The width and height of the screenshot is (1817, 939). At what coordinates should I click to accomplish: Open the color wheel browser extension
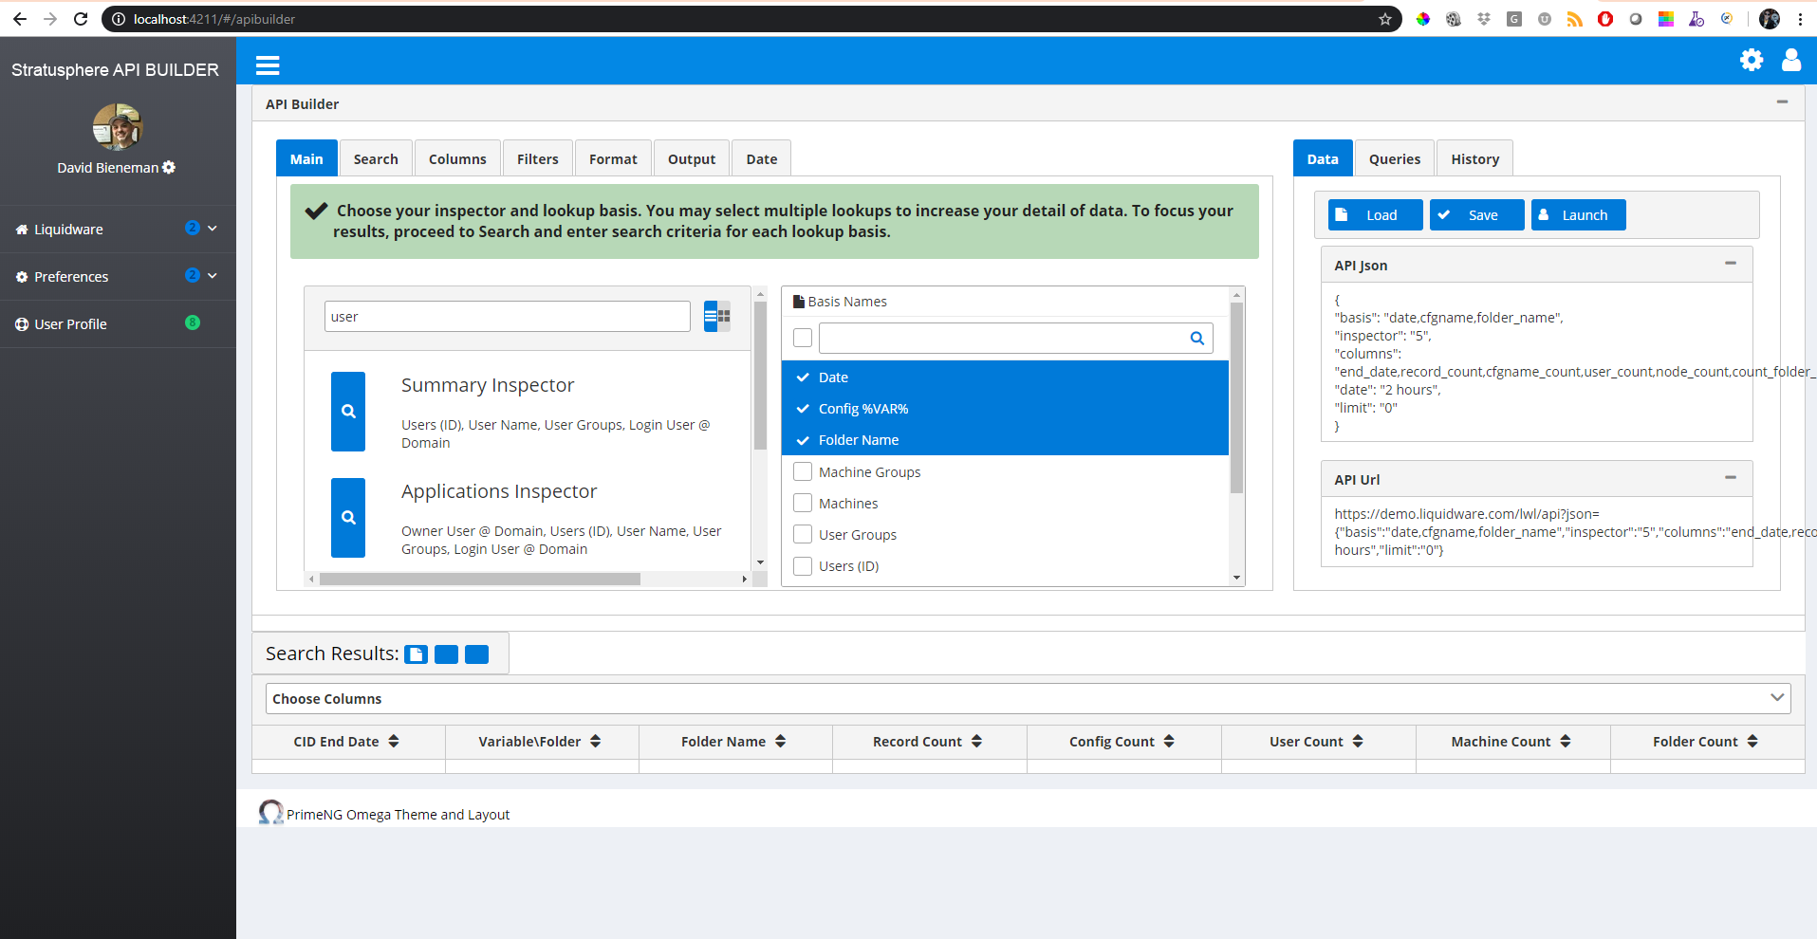[1423, 19]
